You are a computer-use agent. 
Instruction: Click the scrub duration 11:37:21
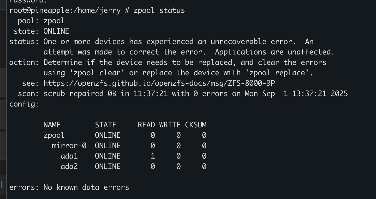point(150,94)
